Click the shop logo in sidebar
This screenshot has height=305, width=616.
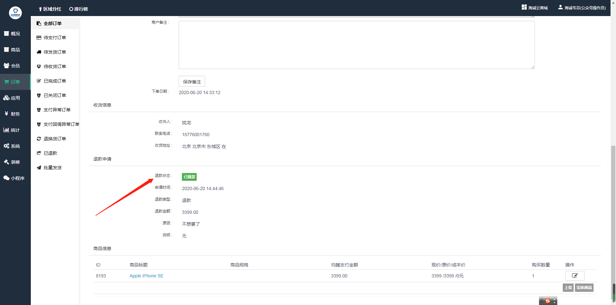(15, 13)
